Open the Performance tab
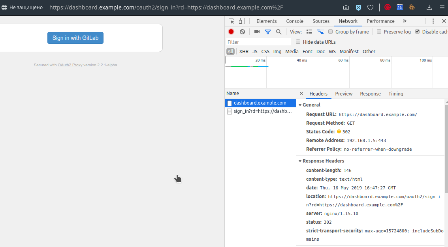Screen dimensions: 448x247 tap(380, 21)
